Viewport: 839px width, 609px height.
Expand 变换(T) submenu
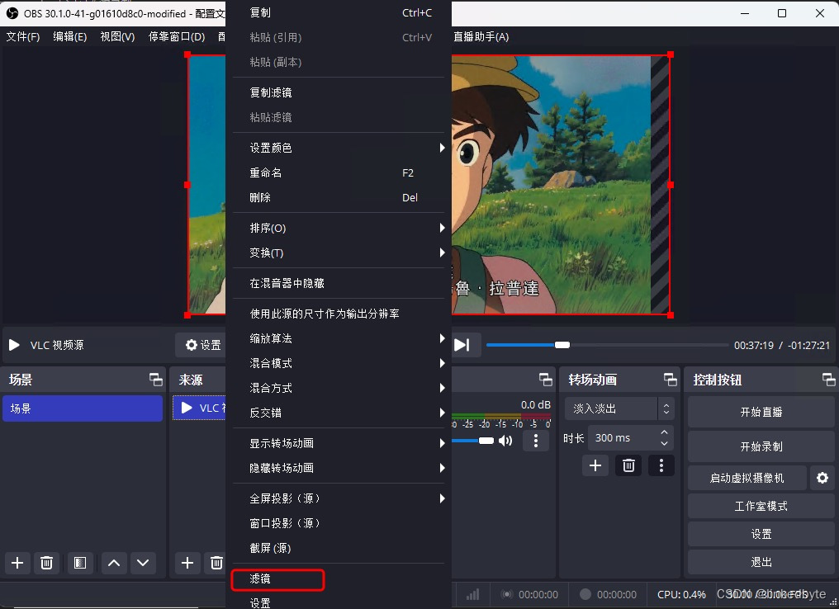(339, 253)
